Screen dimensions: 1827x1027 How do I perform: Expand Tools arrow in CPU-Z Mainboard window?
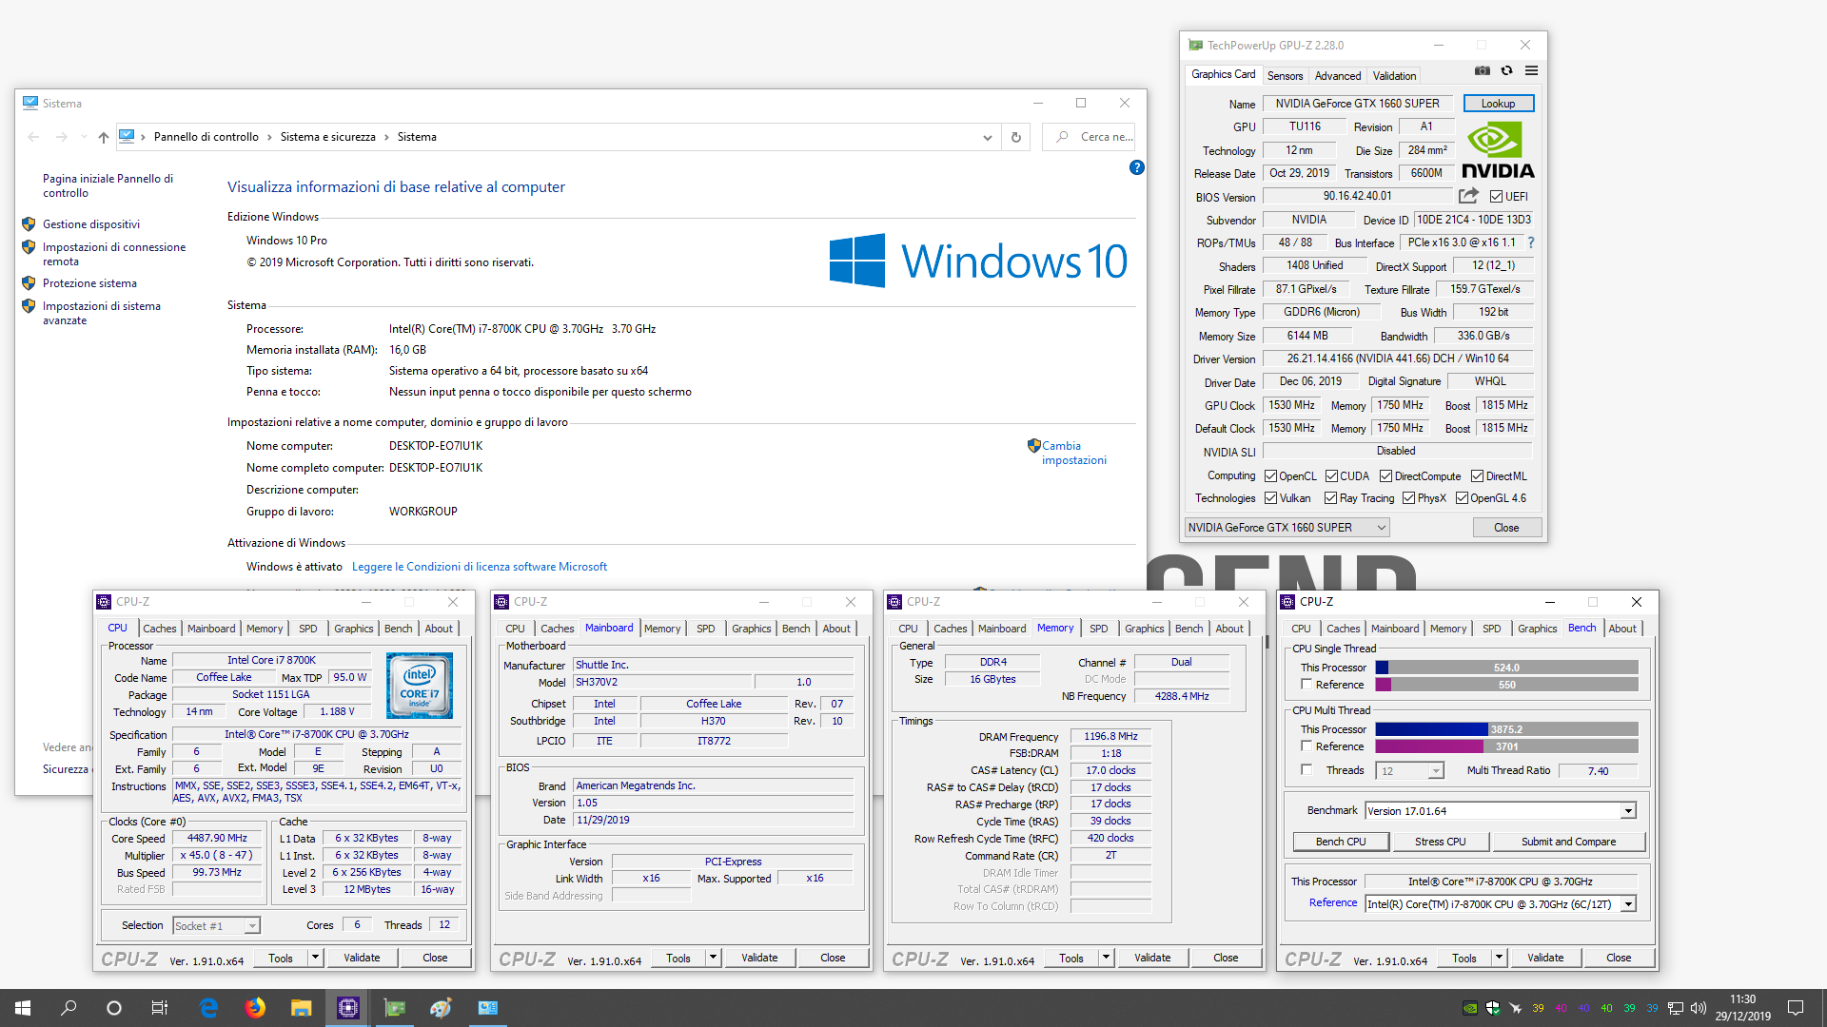click(713, 958)
